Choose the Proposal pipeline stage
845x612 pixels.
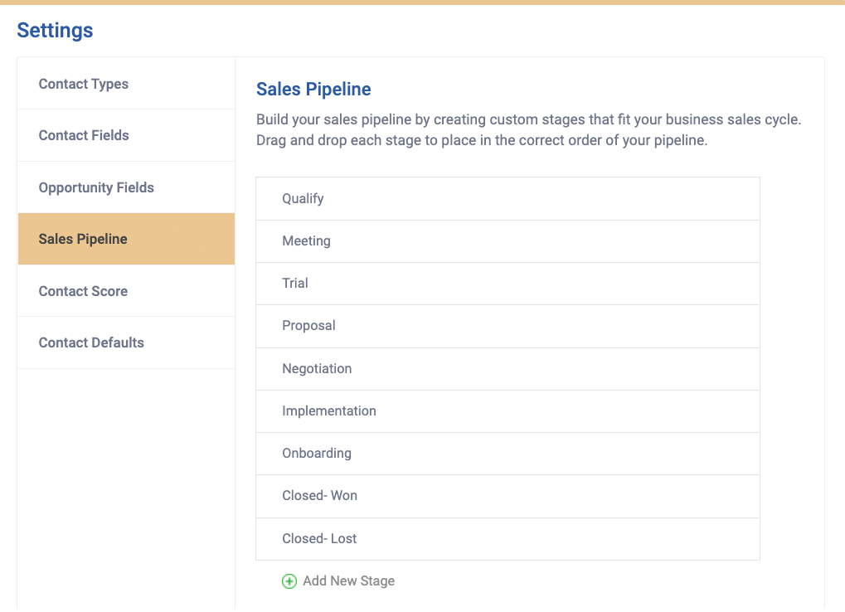tap(507, 327)
